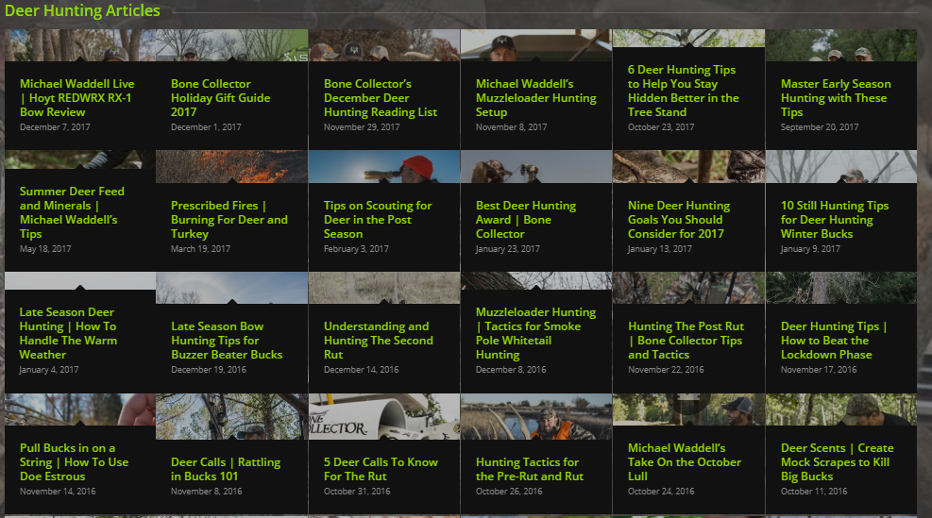932x518 pixels.
Task: Click thumbnail above Deer Scents Mock Scrapes
Action: tap(841, 409)
